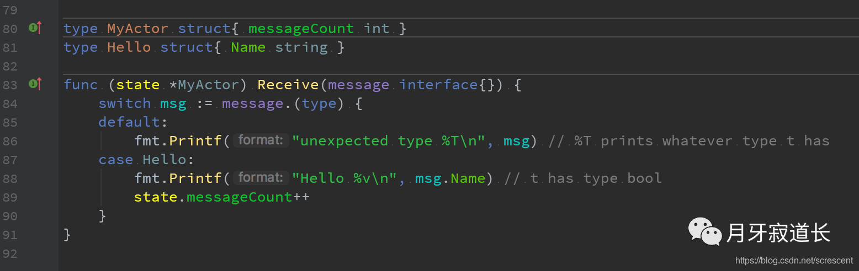The image size is (859, 271).
Task: Click the comment about %T prints
Action: tap(689, 141)
